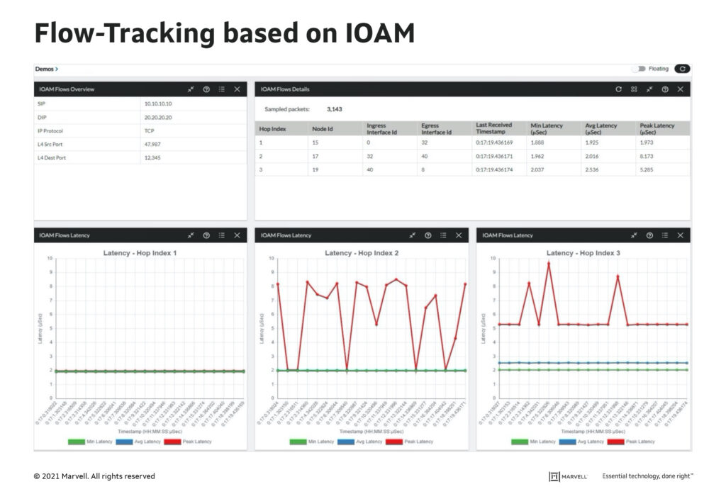Screen dimensions: 726x499
Task: Open list menu in Hop Index 2 latency panel
Action: point(443,235)
